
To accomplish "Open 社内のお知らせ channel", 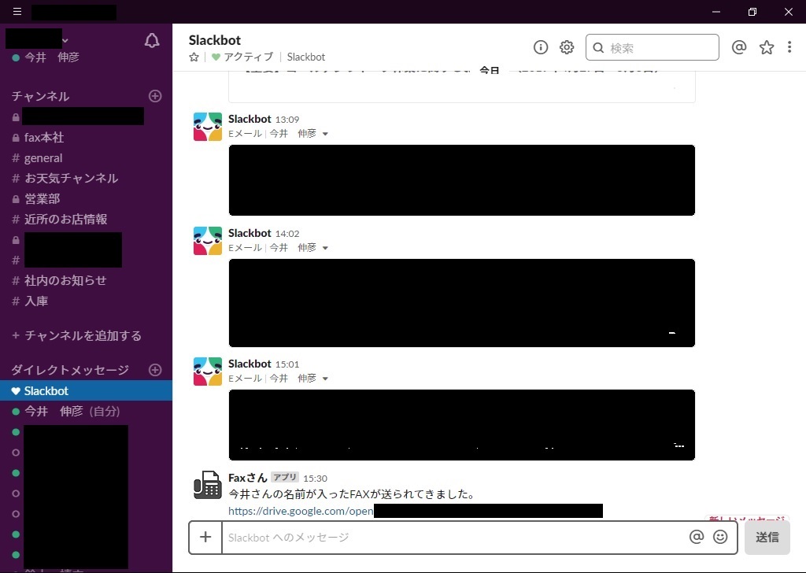I will [65, 280].
